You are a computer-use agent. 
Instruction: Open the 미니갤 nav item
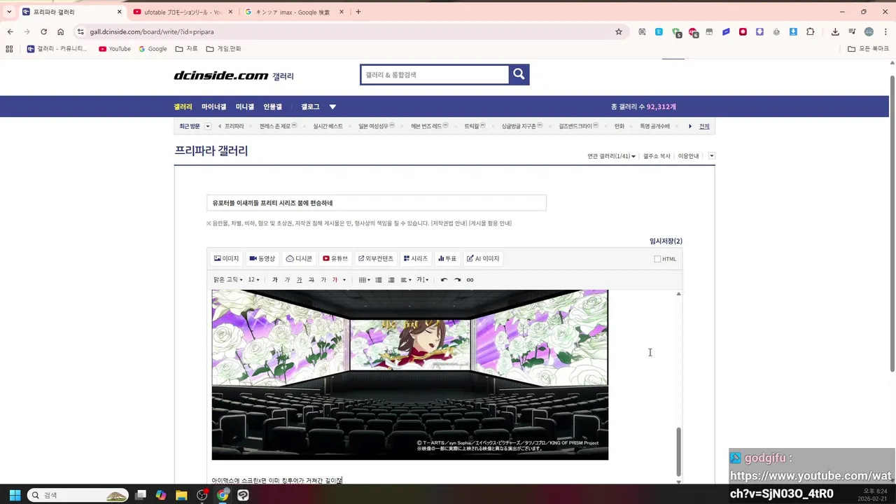245,106
